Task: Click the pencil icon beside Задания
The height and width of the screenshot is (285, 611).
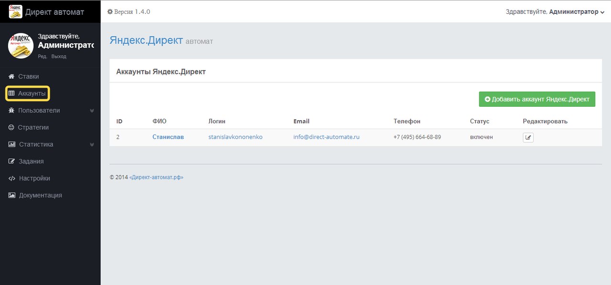Action: click(12, 162)
